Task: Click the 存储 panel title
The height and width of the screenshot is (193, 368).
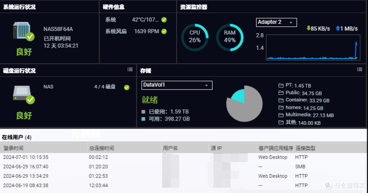Action: click(145, 70)
